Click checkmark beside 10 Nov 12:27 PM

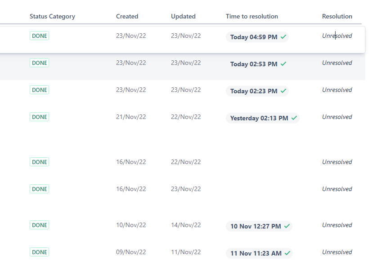(287, 226)
